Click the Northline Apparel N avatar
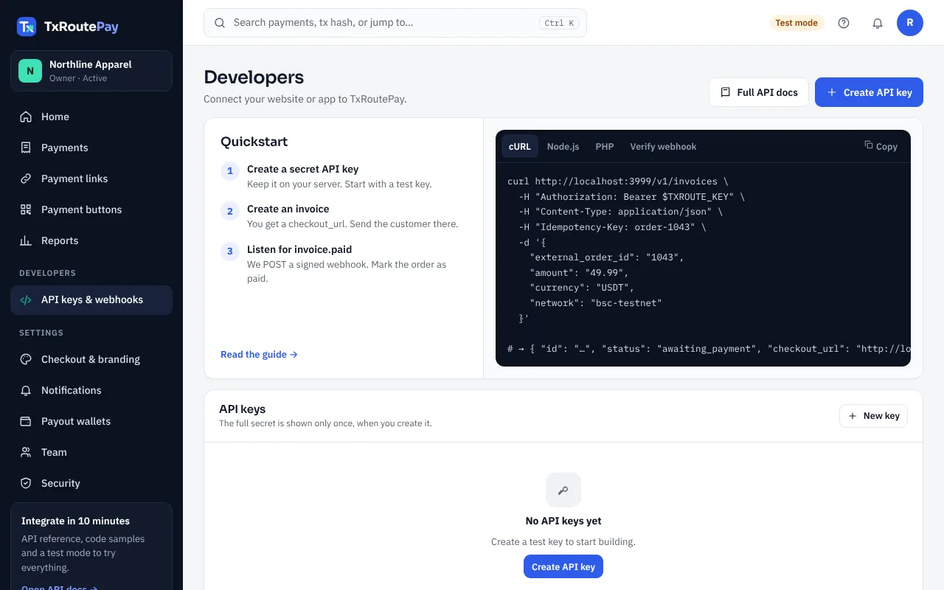944x590 pixels. click(x=30, y=71)
